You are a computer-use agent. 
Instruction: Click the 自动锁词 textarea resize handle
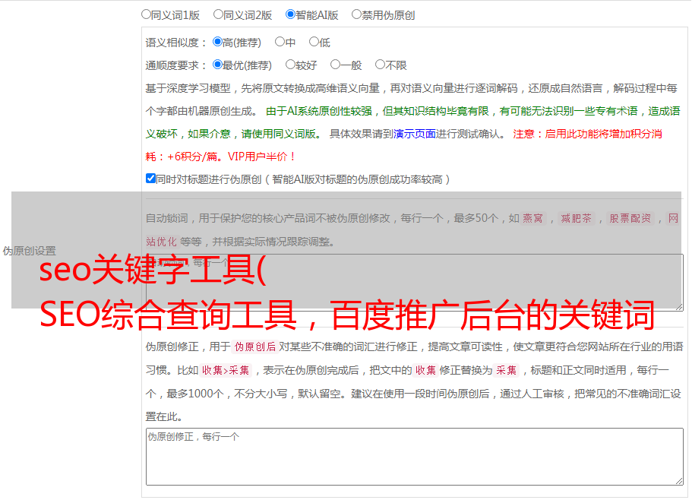[x=679, y=307]
